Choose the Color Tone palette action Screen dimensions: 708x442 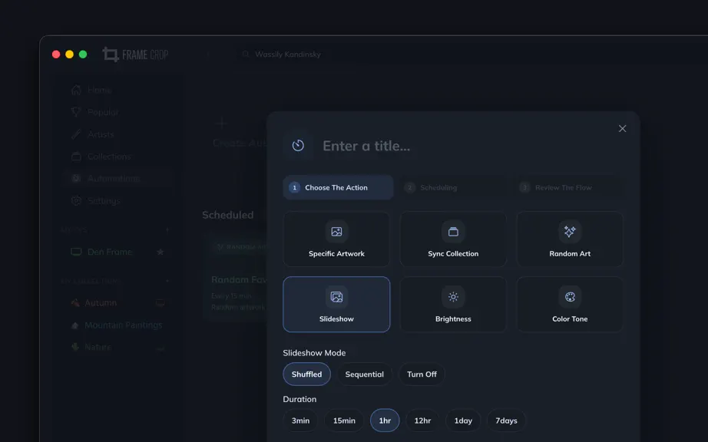click(570, 305)
